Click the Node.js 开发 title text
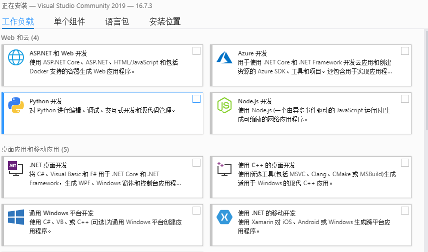This screenshot has width=428, height=252. (255, 101)
